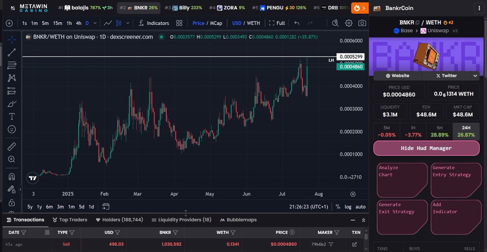Set interval to 1s
487x252 pixels.
tap(25, 23)
